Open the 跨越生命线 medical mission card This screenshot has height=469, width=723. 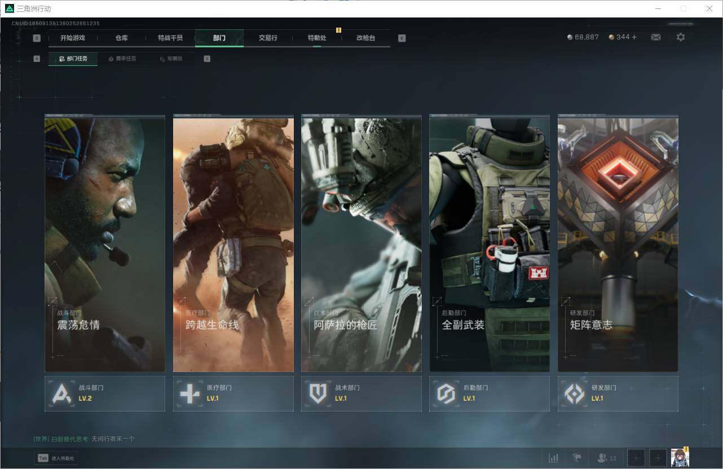[x=233, y=244]
